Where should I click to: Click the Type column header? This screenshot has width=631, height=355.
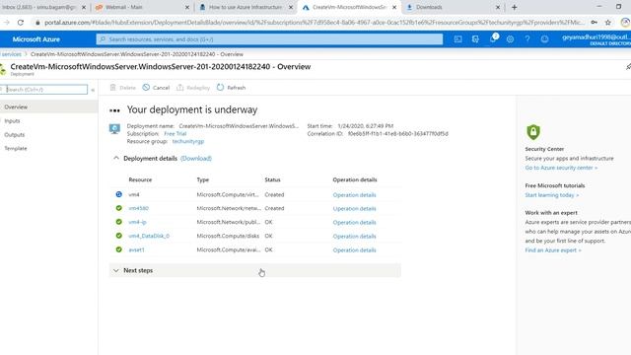click(203, 179)
